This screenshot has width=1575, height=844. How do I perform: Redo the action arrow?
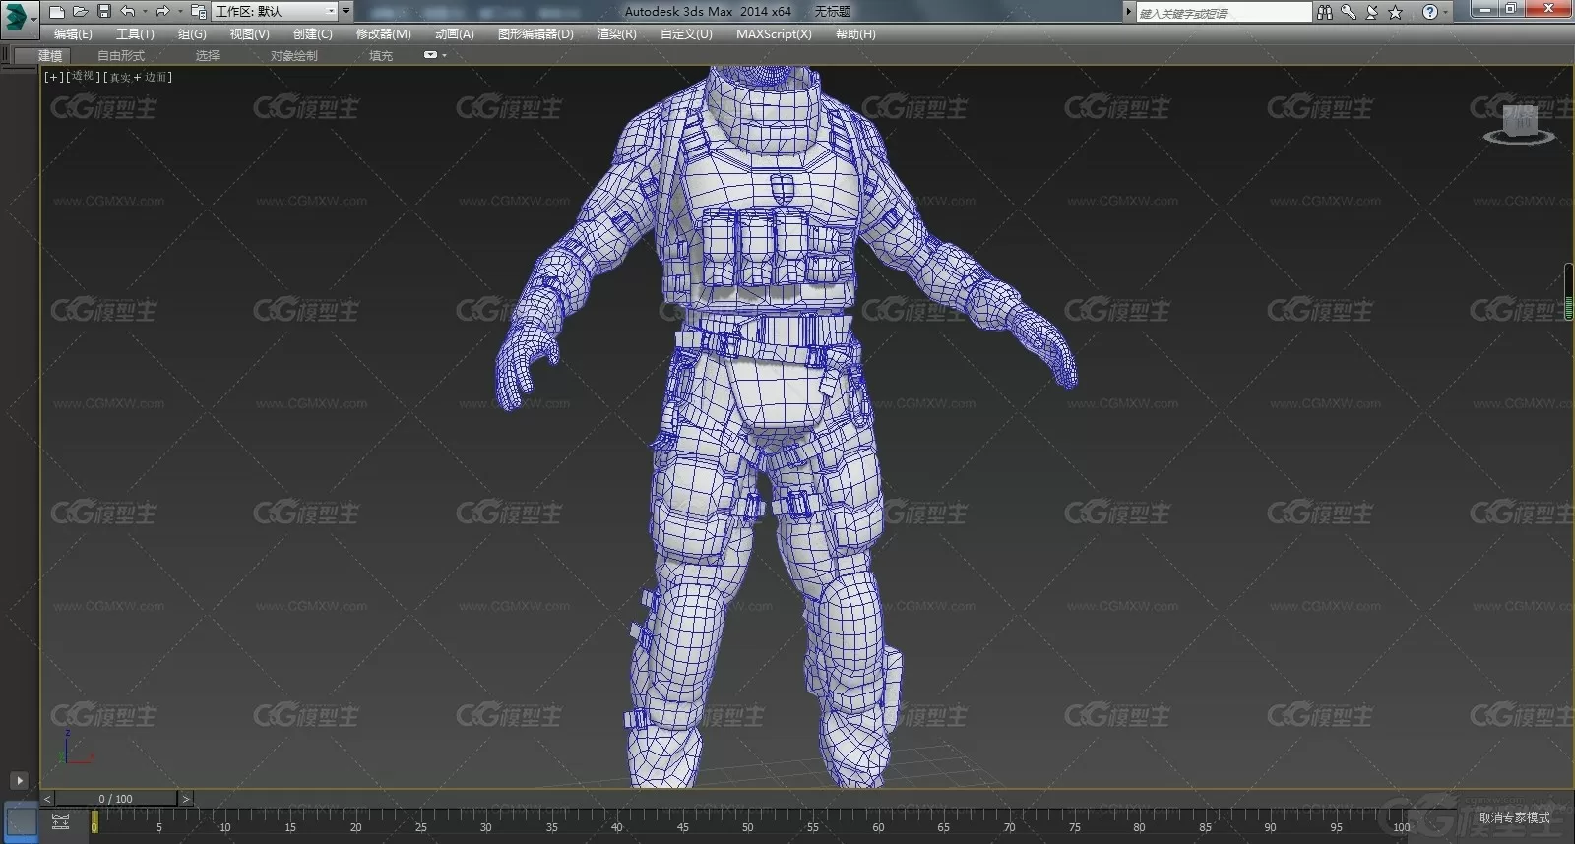[x=162, y=12]
